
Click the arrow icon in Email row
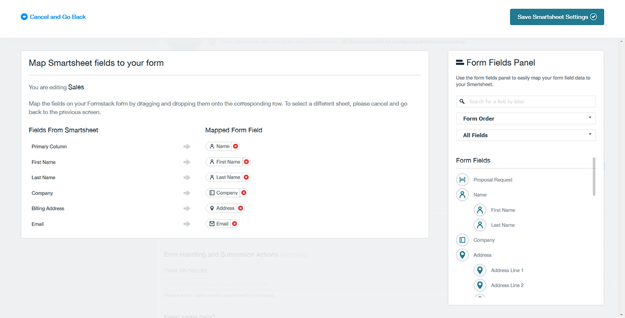[187, 224]
